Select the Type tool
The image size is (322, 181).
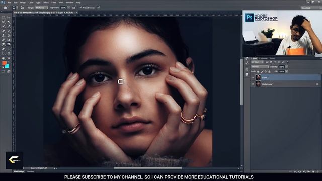tap(9, 49)
